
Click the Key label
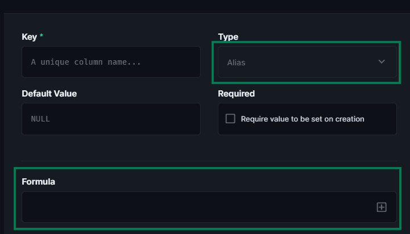tap(29, 37)
